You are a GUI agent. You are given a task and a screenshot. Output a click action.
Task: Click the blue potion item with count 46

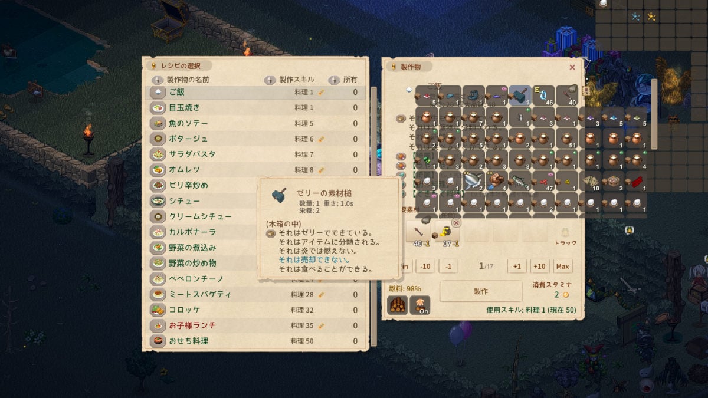[x=543, y=95]
